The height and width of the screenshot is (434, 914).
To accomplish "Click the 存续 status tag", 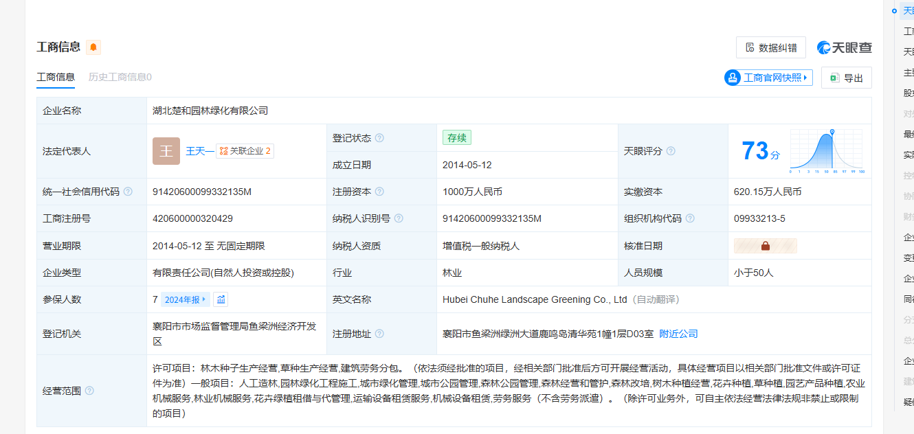I will [x=457, y=138].
